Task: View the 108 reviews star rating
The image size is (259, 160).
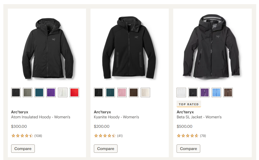Action: 26,136
